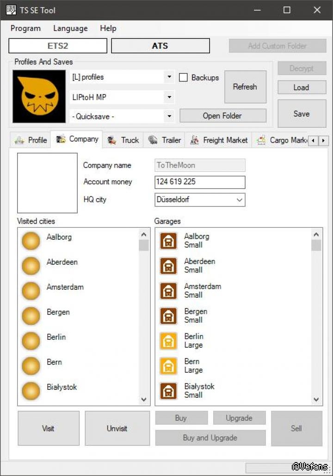Click the Berlin visited city gold icon

31,341
